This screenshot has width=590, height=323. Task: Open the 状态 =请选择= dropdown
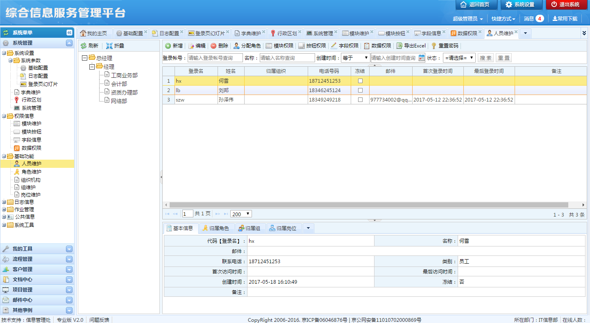tap(459, 58)
